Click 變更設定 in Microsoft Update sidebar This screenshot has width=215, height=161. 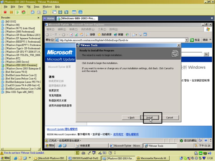click(54, 90)
